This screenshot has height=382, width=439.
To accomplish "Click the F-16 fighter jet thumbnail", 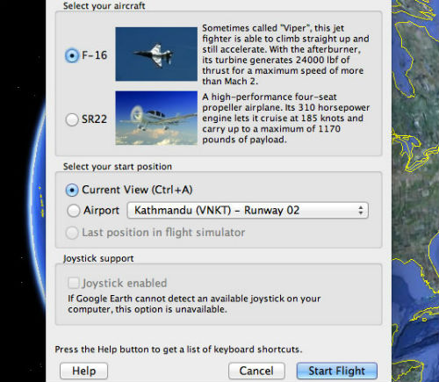I will coord(156,54).
